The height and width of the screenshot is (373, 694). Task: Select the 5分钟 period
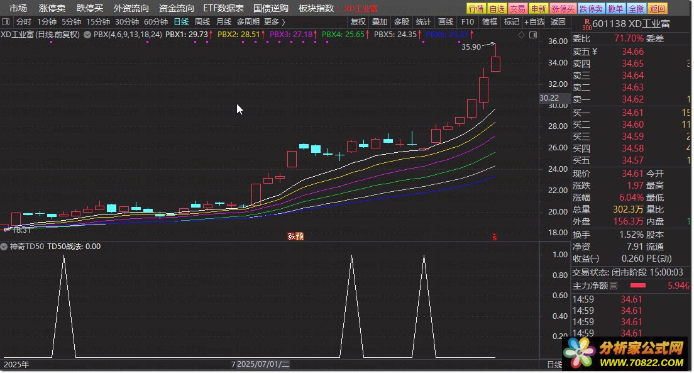pyautogui.click(x=71, y=22)
